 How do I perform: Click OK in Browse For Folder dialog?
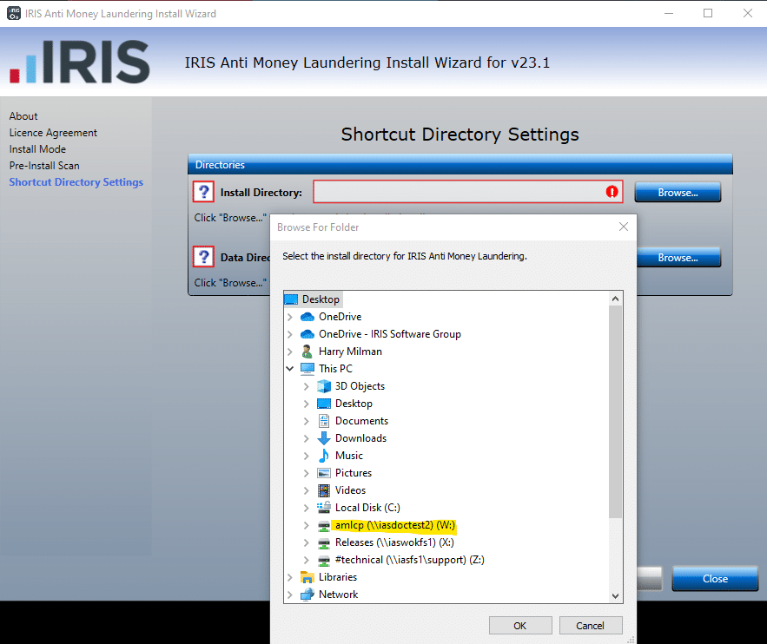point(520,626)
